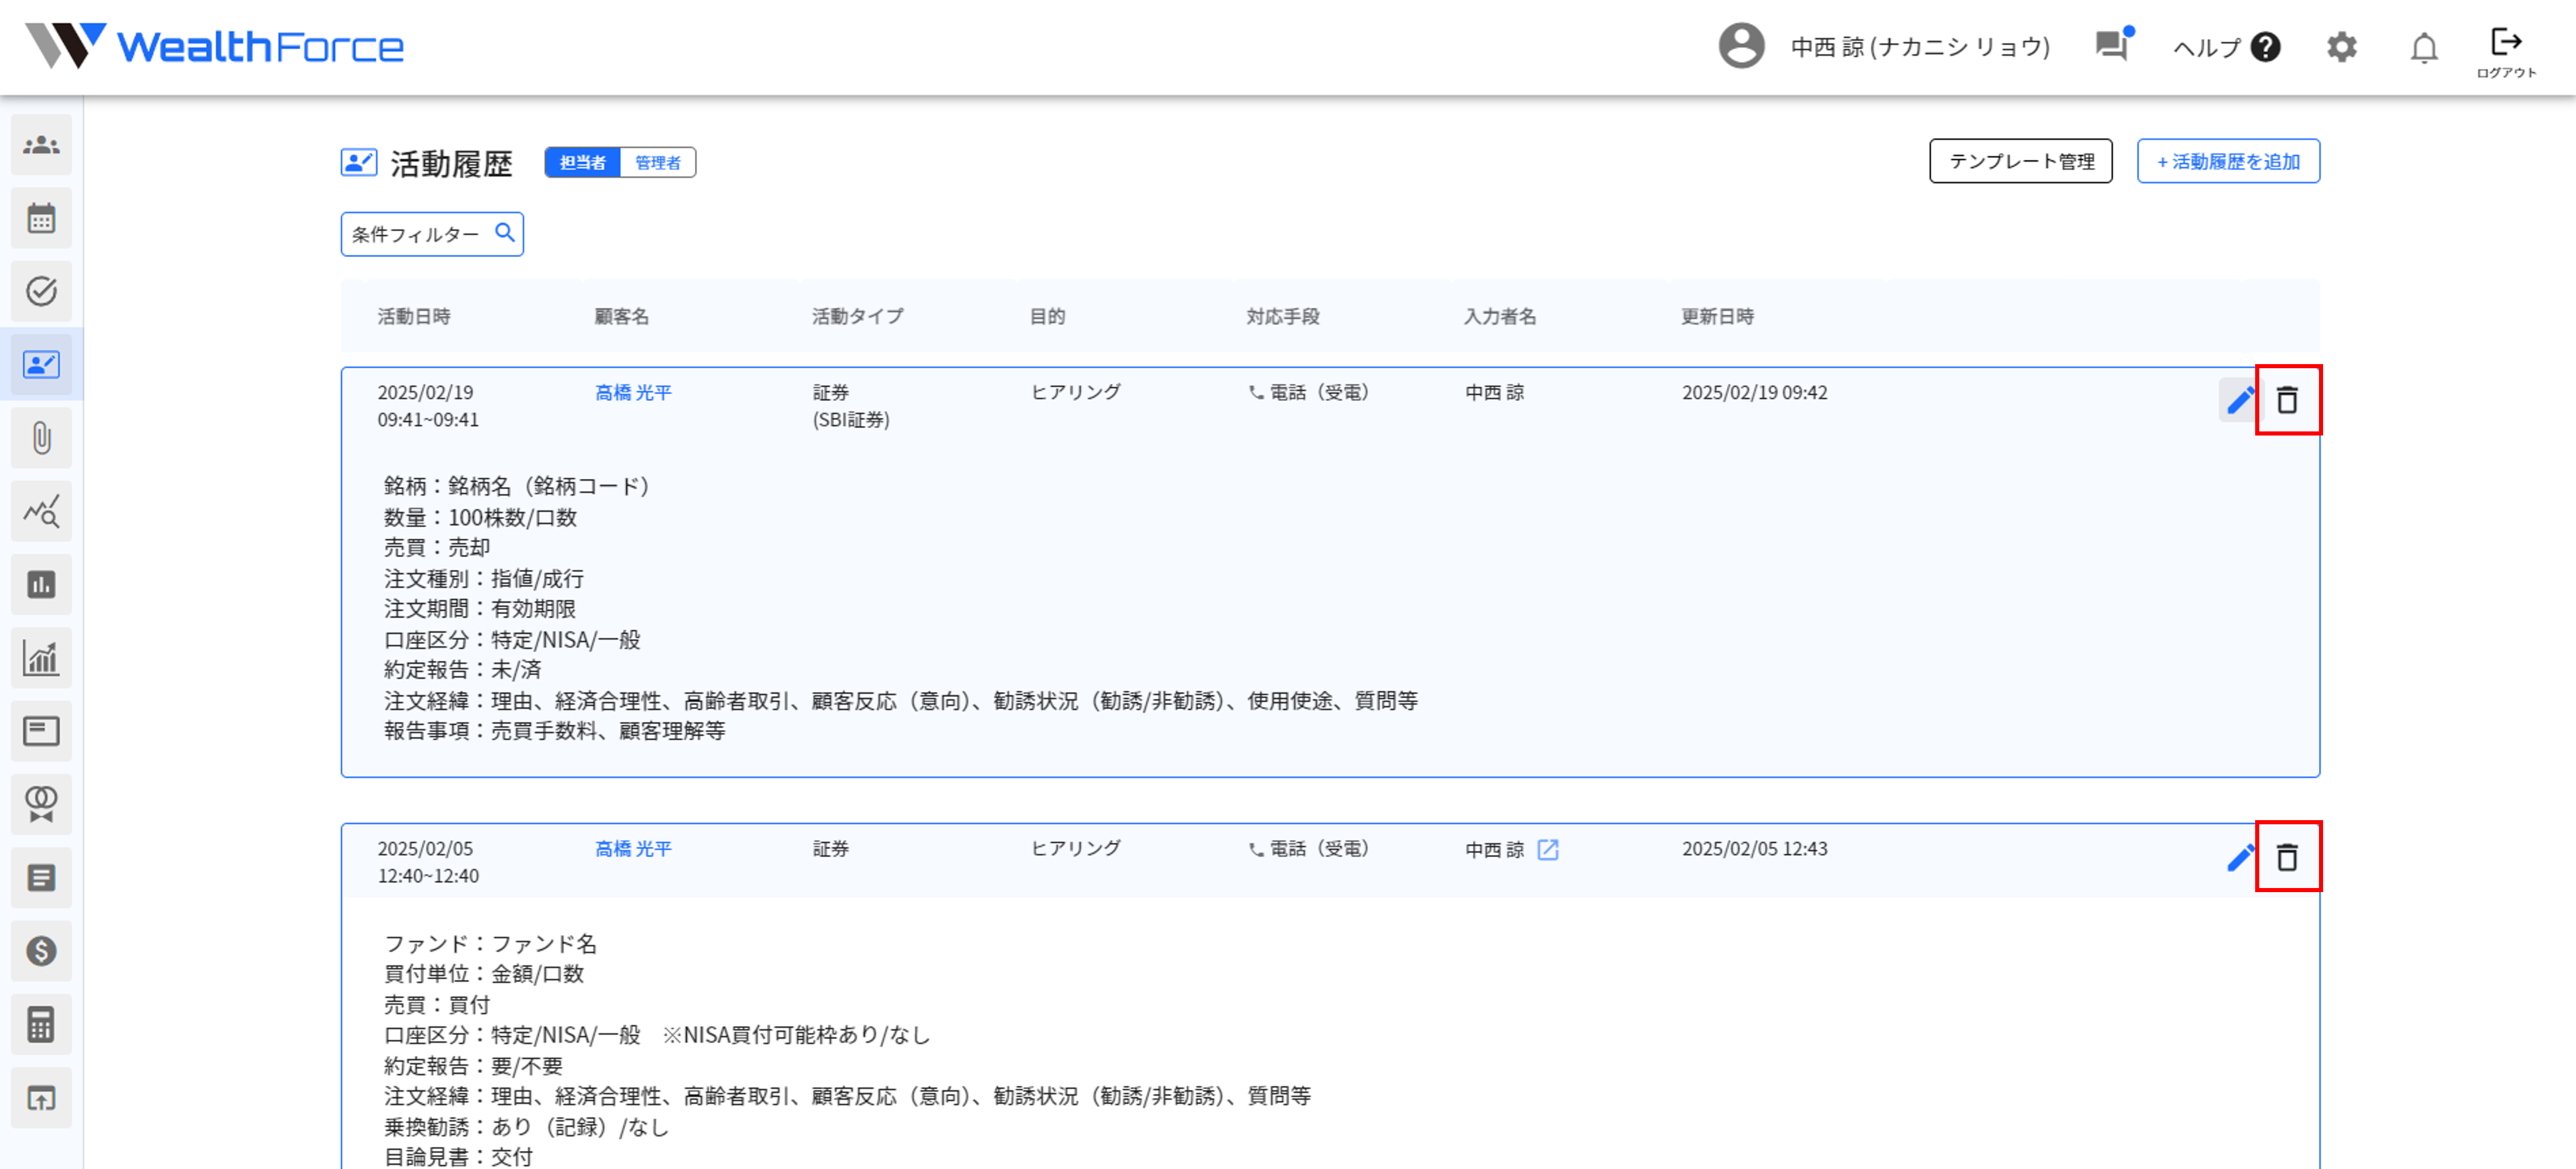Open external link icon next to 中西 諒
The width and height of the screenshot is (2576, 1169).
[1547, 849]
